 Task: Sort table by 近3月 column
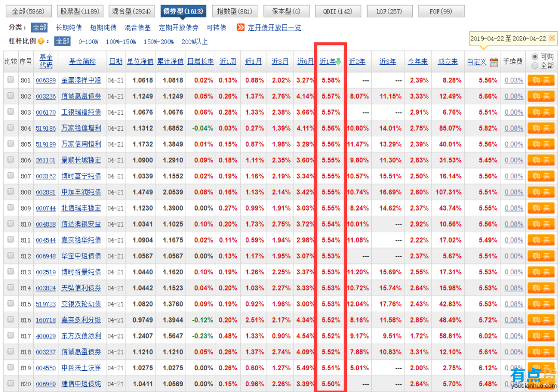(280, 61)
